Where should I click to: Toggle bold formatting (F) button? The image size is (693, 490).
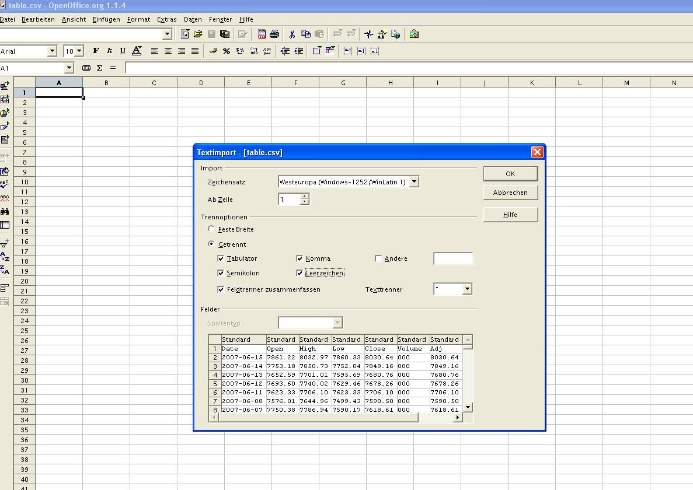[96, 51]
